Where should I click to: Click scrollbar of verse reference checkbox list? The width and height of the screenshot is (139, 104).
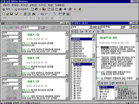[x=93, y=81]
